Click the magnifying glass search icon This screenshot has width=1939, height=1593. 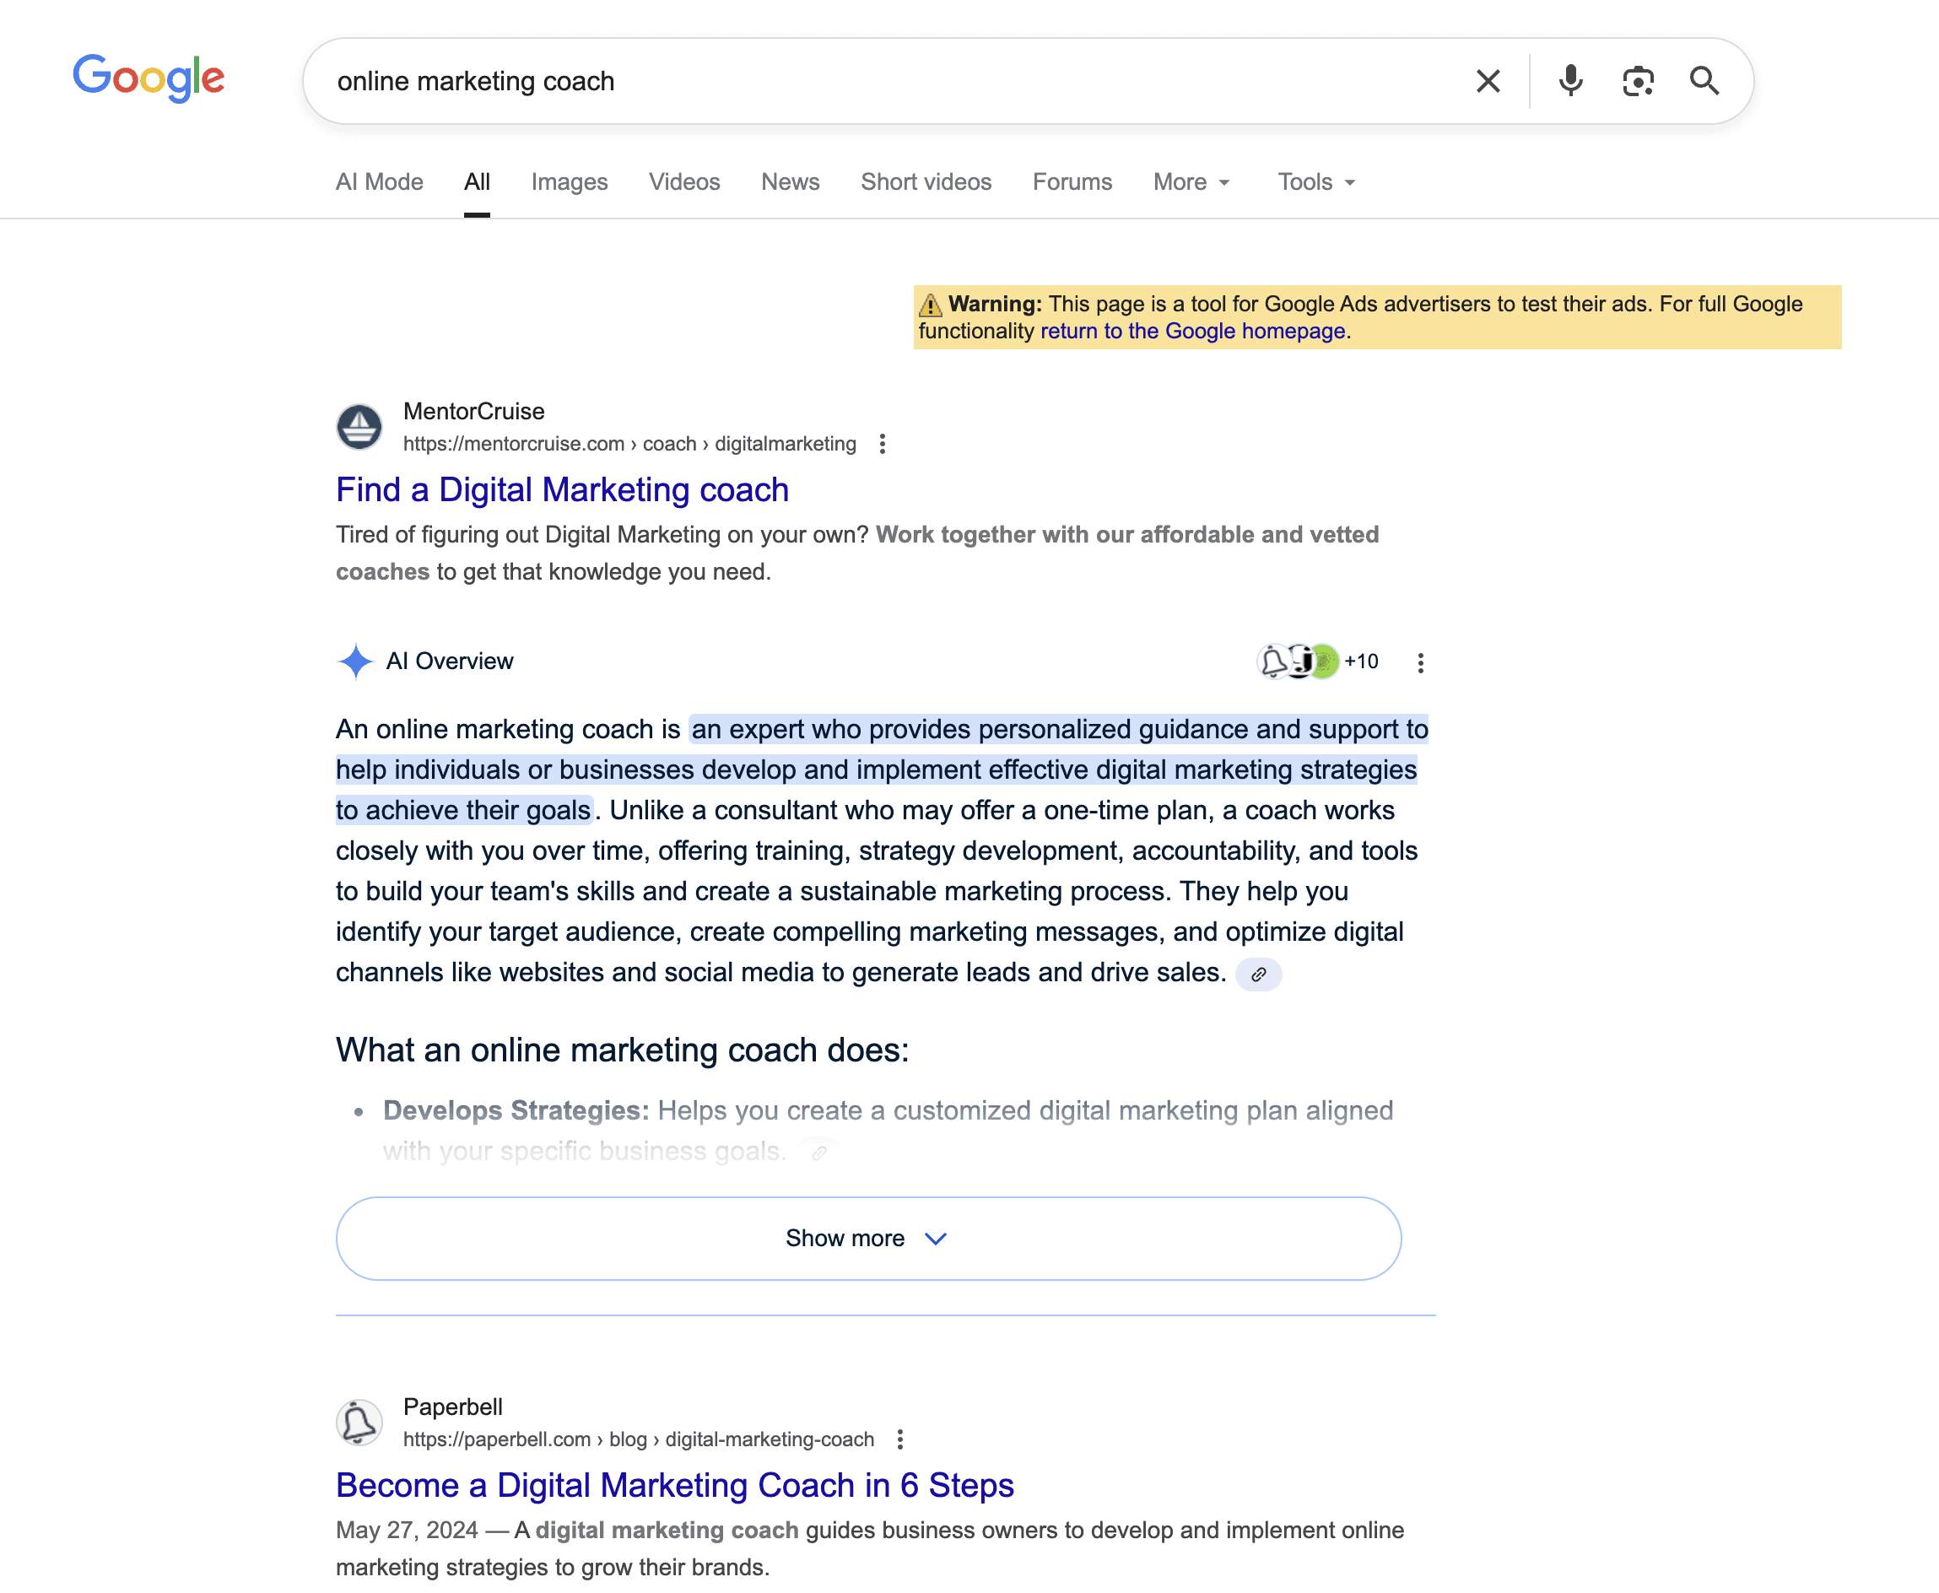point(1704,82)
